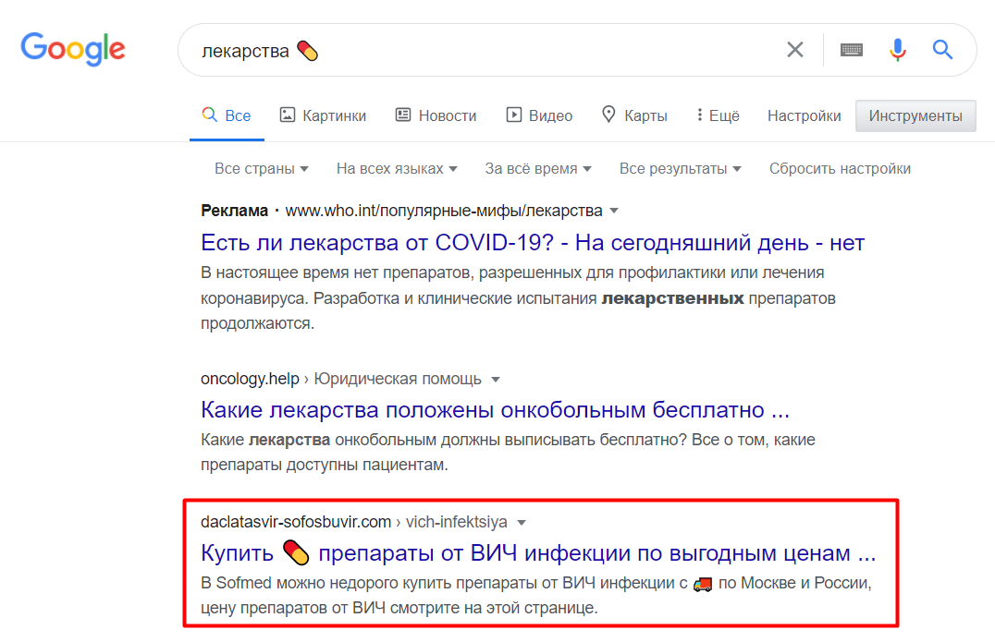Switch to the Новости tab
This screenshot has height=642, width=995.
pos(436,115)
